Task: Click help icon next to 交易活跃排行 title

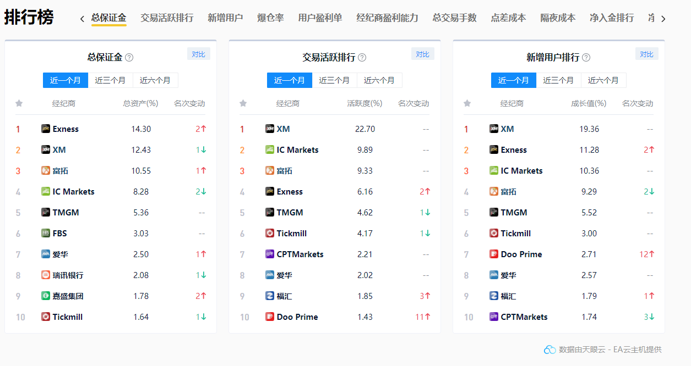Action: (362, 58)
